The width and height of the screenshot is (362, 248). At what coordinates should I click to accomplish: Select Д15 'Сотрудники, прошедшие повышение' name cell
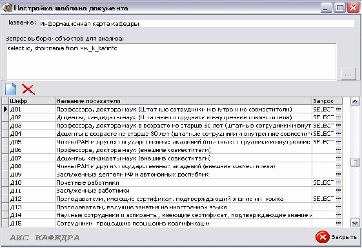point(183,223)
